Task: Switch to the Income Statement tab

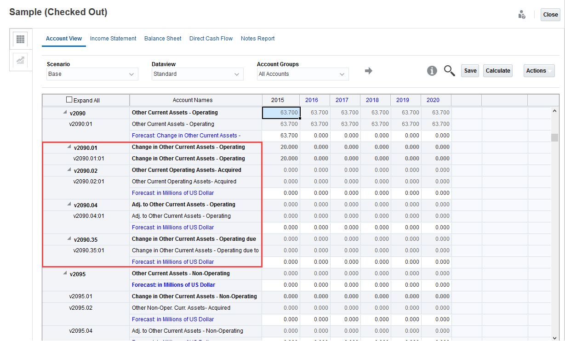Action: pyautogui.click(x=113, y=39)
